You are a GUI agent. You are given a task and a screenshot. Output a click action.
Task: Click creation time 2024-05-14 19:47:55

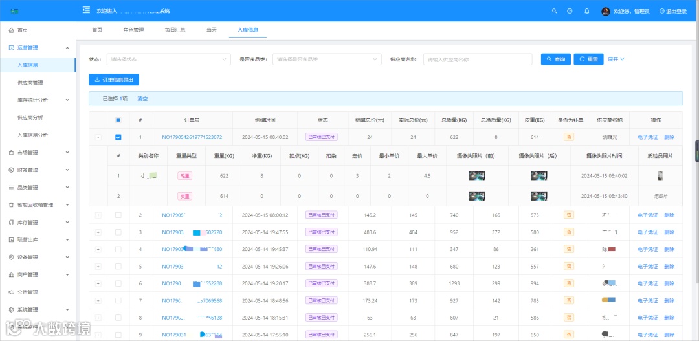(265, 232)
